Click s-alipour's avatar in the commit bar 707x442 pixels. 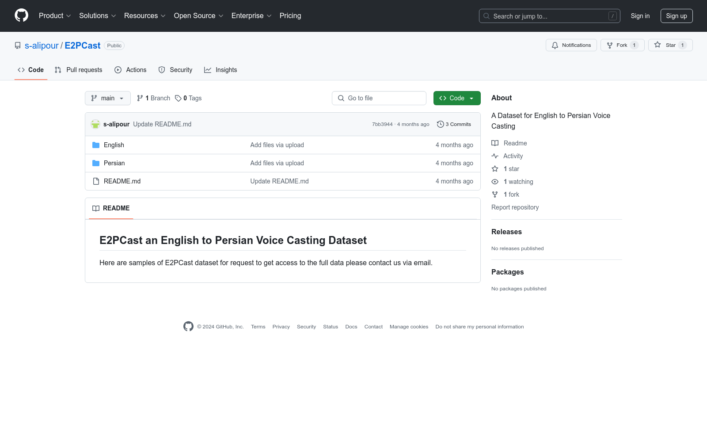pos(95,124)
